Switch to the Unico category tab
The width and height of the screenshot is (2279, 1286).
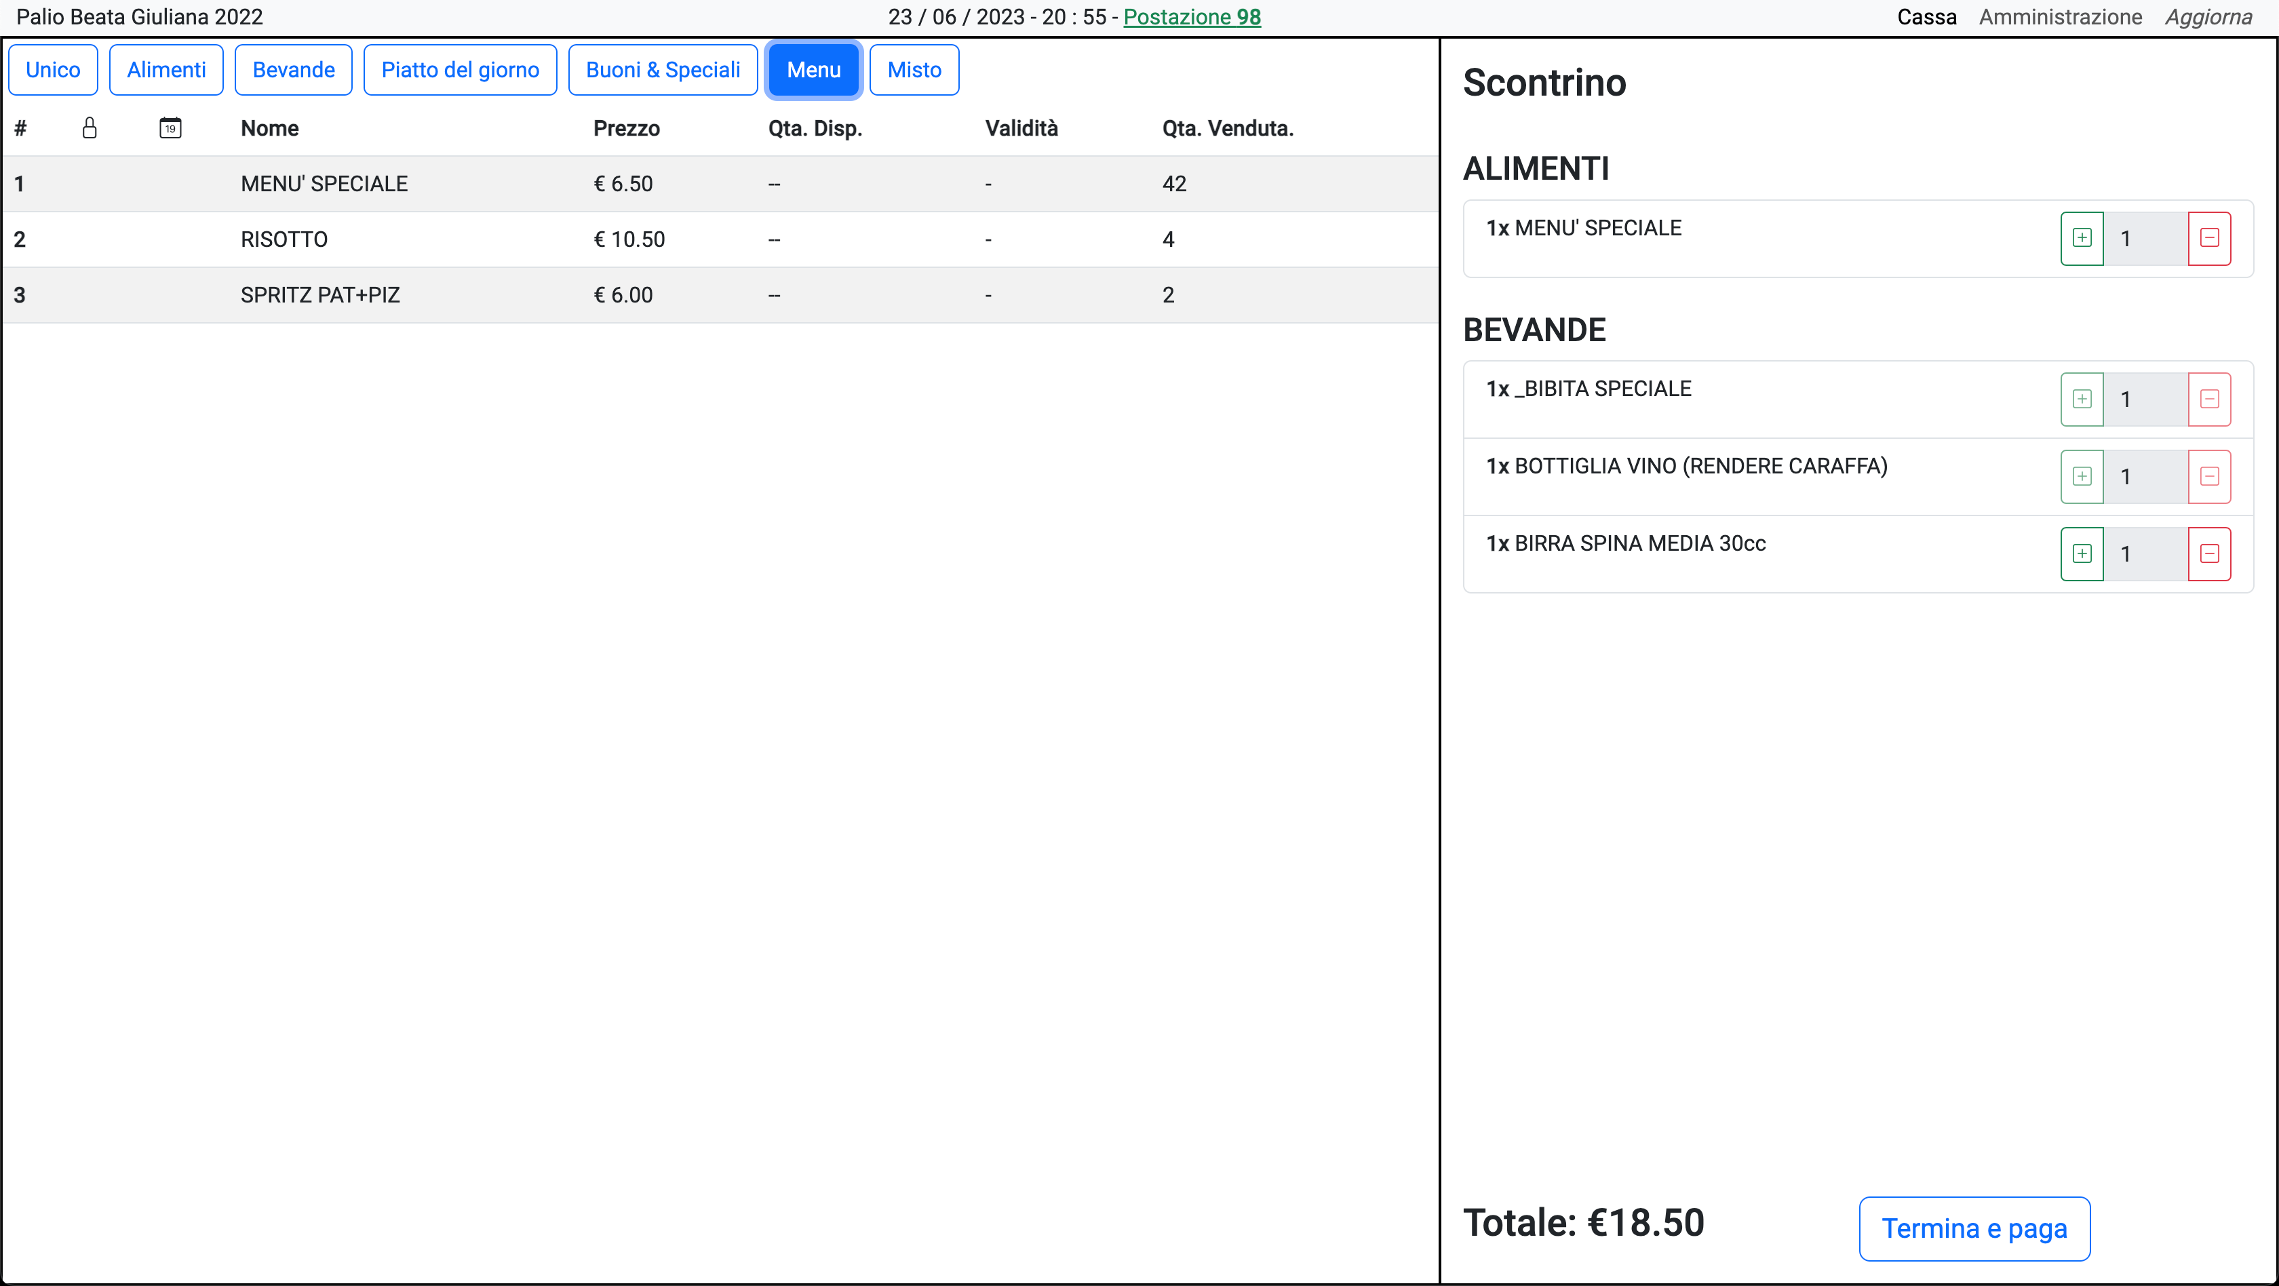(53, 70)
